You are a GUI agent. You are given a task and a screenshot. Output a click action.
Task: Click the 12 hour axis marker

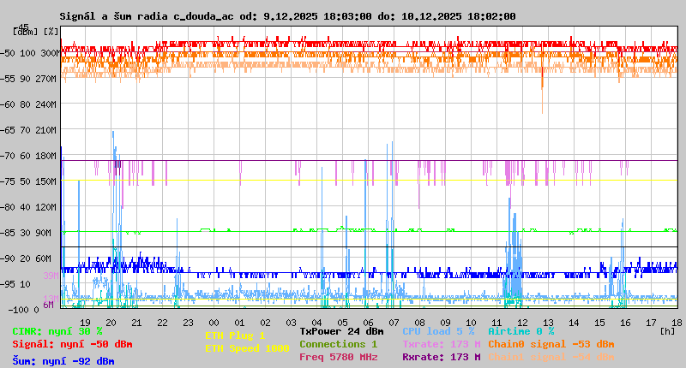(x=522, y=322)
